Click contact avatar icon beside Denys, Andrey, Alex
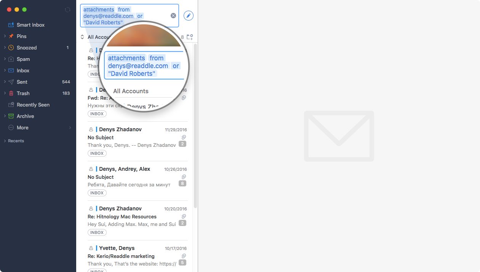This screenshot has height=272, width=480. (x=91, y=169)
